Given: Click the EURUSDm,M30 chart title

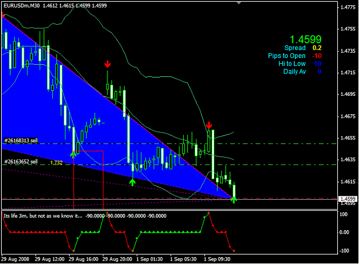Looking at the screenshot, I should (x=22, y=6).
